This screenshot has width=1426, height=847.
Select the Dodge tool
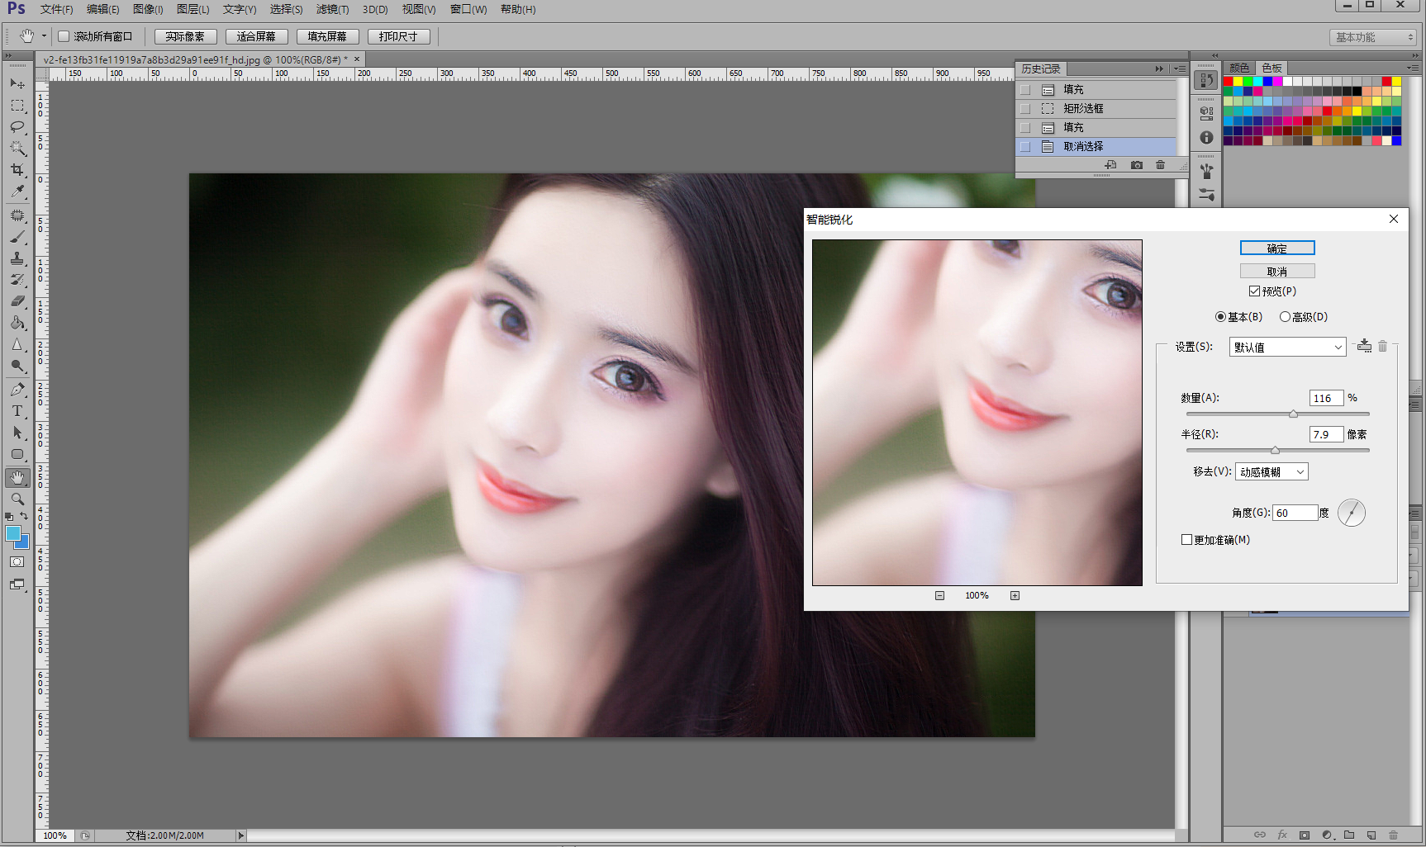(17, 366)
